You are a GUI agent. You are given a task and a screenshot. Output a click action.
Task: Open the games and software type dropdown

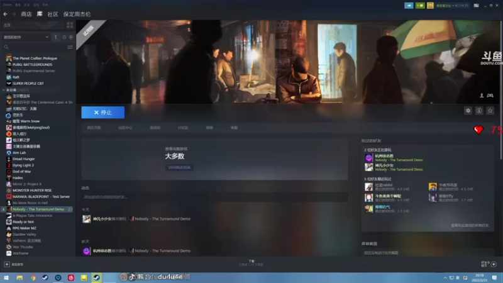(x=26, y=37)
